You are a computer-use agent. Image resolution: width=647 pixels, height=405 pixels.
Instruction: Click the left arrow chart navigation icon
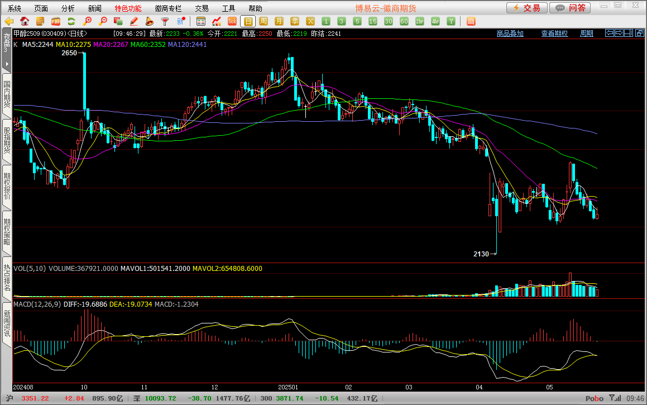tap(610, 33)
